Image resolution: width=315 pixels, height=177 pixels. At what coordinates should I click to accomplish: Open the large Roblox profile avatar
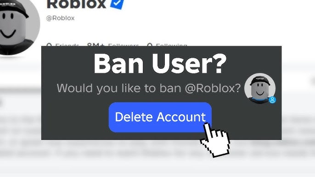tap(17, 27)
